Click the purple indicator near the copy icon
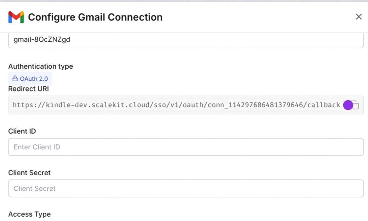This screenshot has width=368, height=221. tap(348, 105)
